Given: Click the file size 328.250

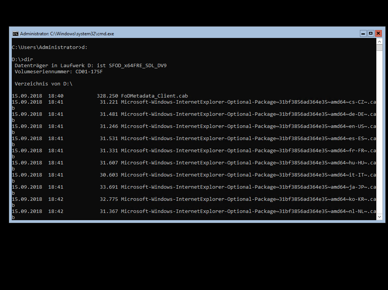Looking at the screenshot, I should 107,96.
